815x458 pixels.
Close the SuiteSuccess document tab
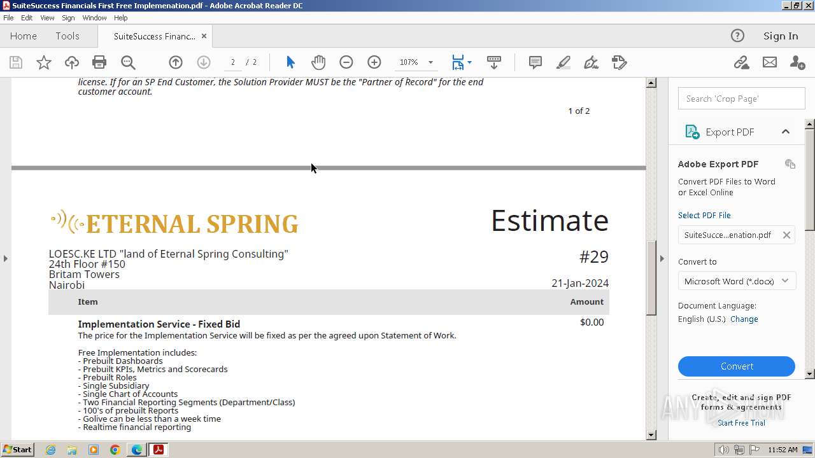coord(204,36)
